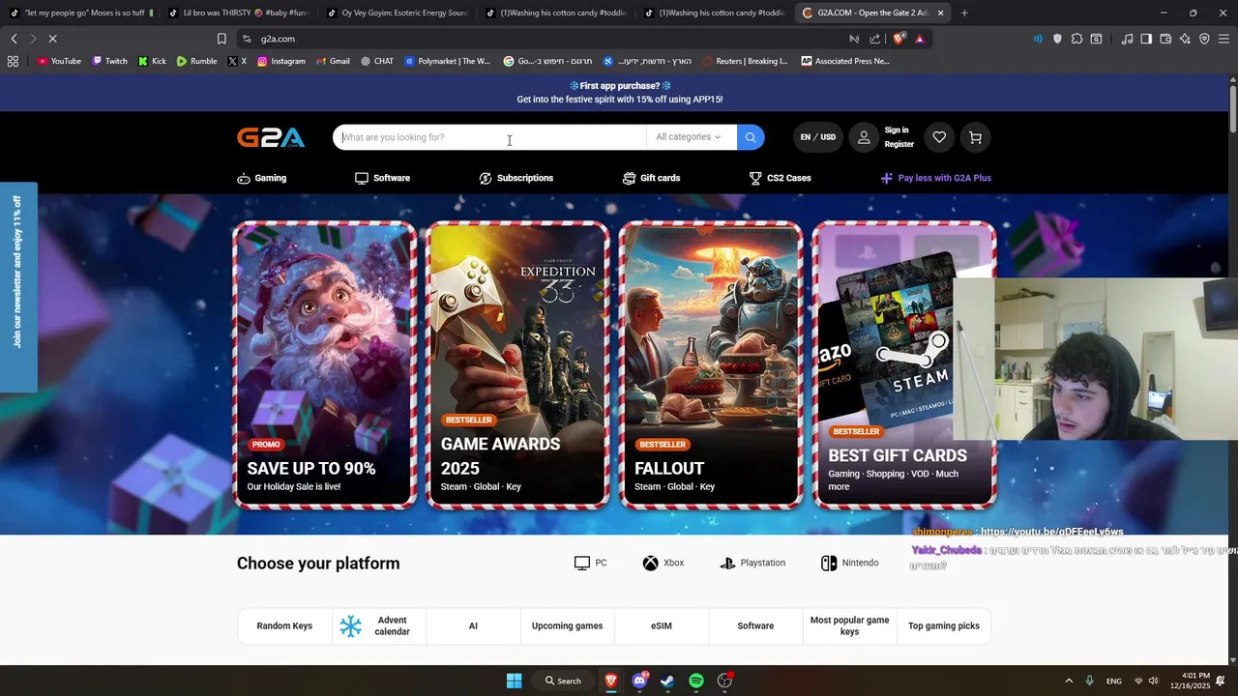Click the Register link
Image resolution: width=1238 pixels, height=696 pixels.
click(x=899, y=144)
